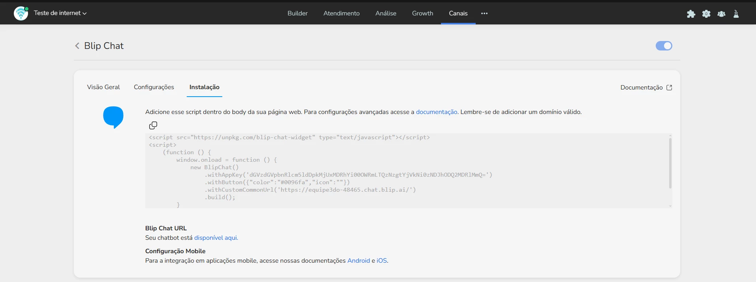This screenshot has height=282, width=756.
Task: Click the withButton color line in the script
Action: [x=277, y=182]
